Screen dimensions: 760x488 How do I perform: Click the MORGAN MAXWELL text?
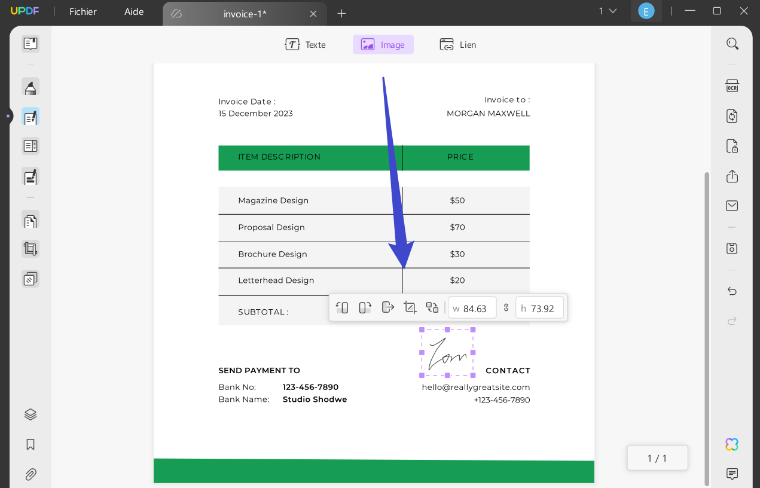coord(489,114)
